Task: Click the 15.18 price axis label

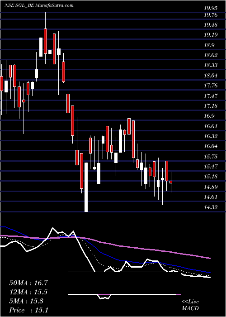Action: (x=211, y=177)
